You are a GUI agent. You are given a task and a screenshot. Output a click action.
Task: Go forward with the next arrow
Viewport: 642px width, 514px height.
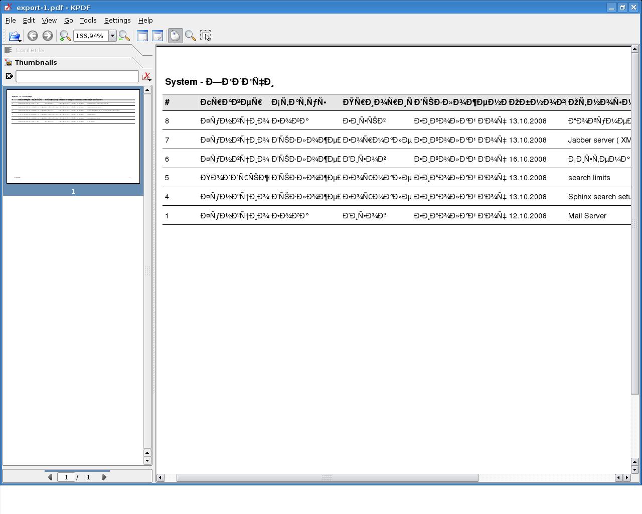[48, 36]
